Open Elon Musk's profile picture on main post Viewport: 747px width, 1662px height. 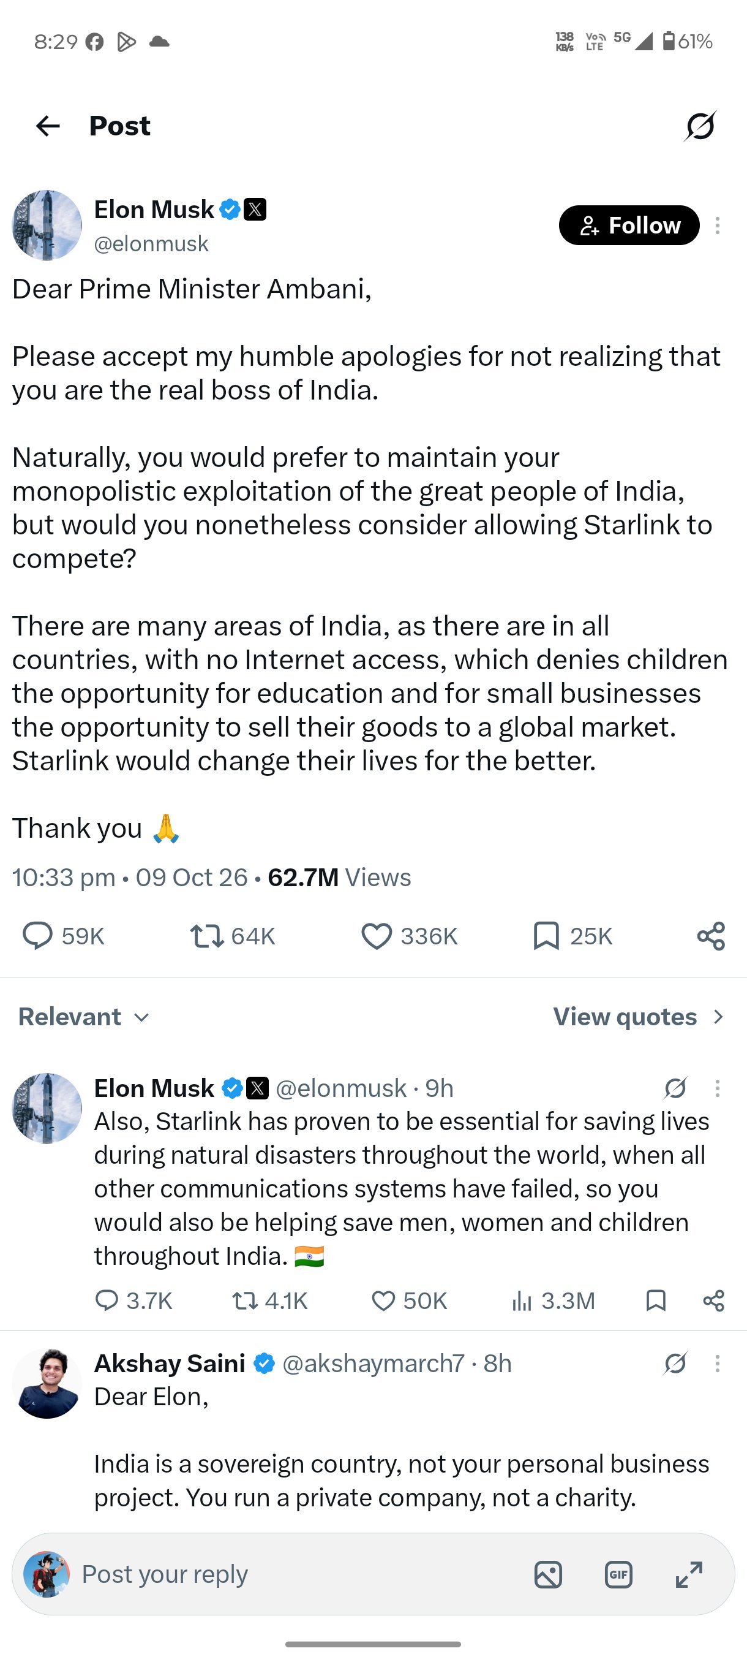[47, 225]
